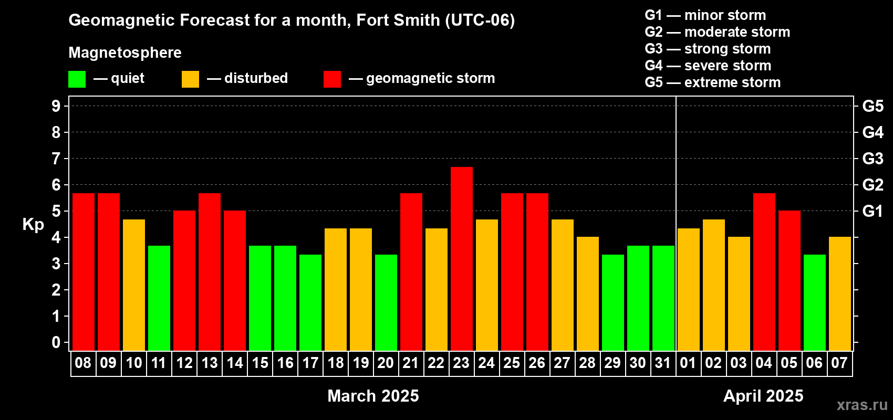Click the red bar for April 04
Screen dimensions: 893x420
(764, 272)
